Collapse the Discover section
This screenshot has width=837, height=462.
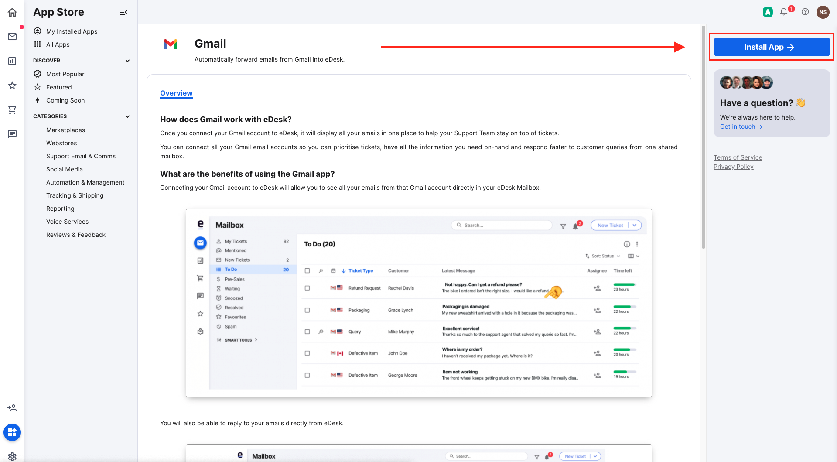click(127, 61)
